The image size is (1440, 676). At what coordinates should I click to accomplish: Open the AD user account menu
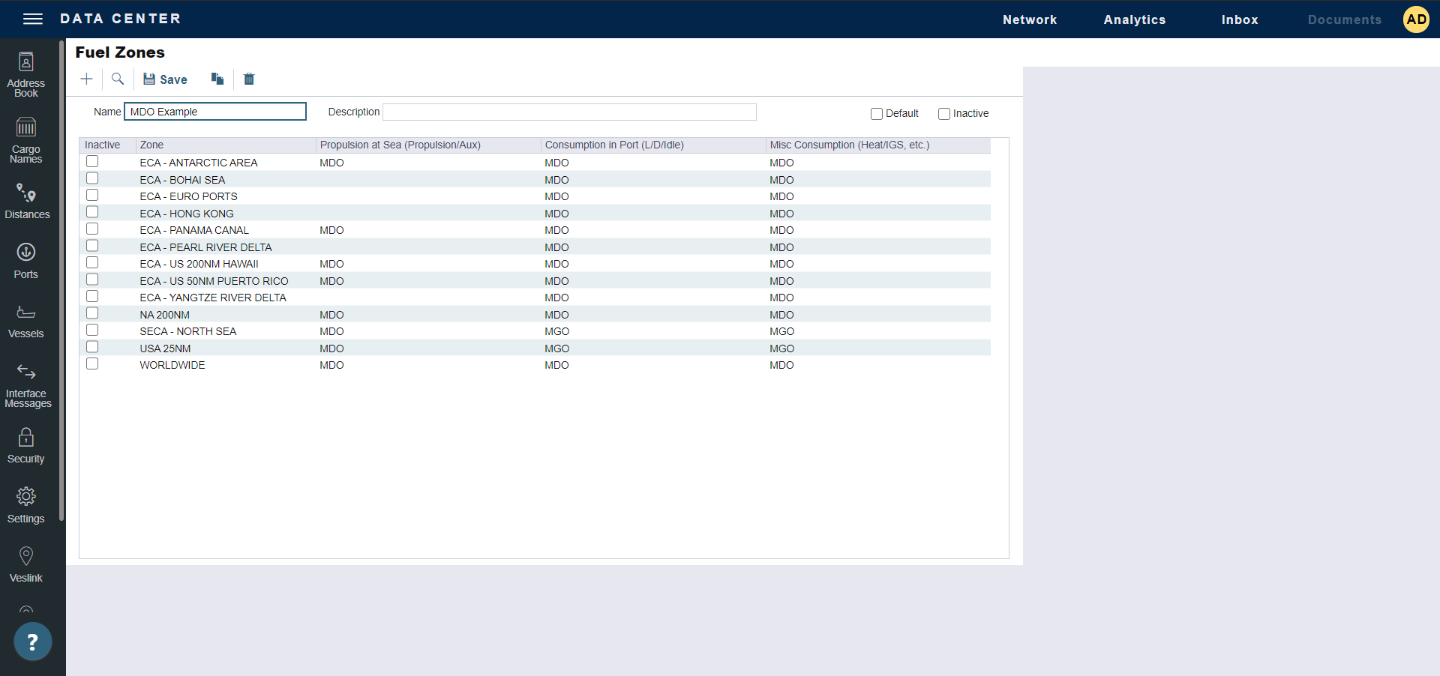point(1416,19)
